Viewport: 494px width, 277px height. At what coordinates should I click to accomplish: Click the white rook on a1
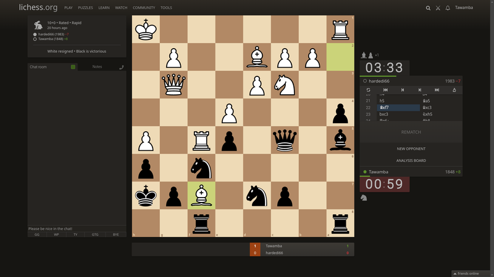340,29
